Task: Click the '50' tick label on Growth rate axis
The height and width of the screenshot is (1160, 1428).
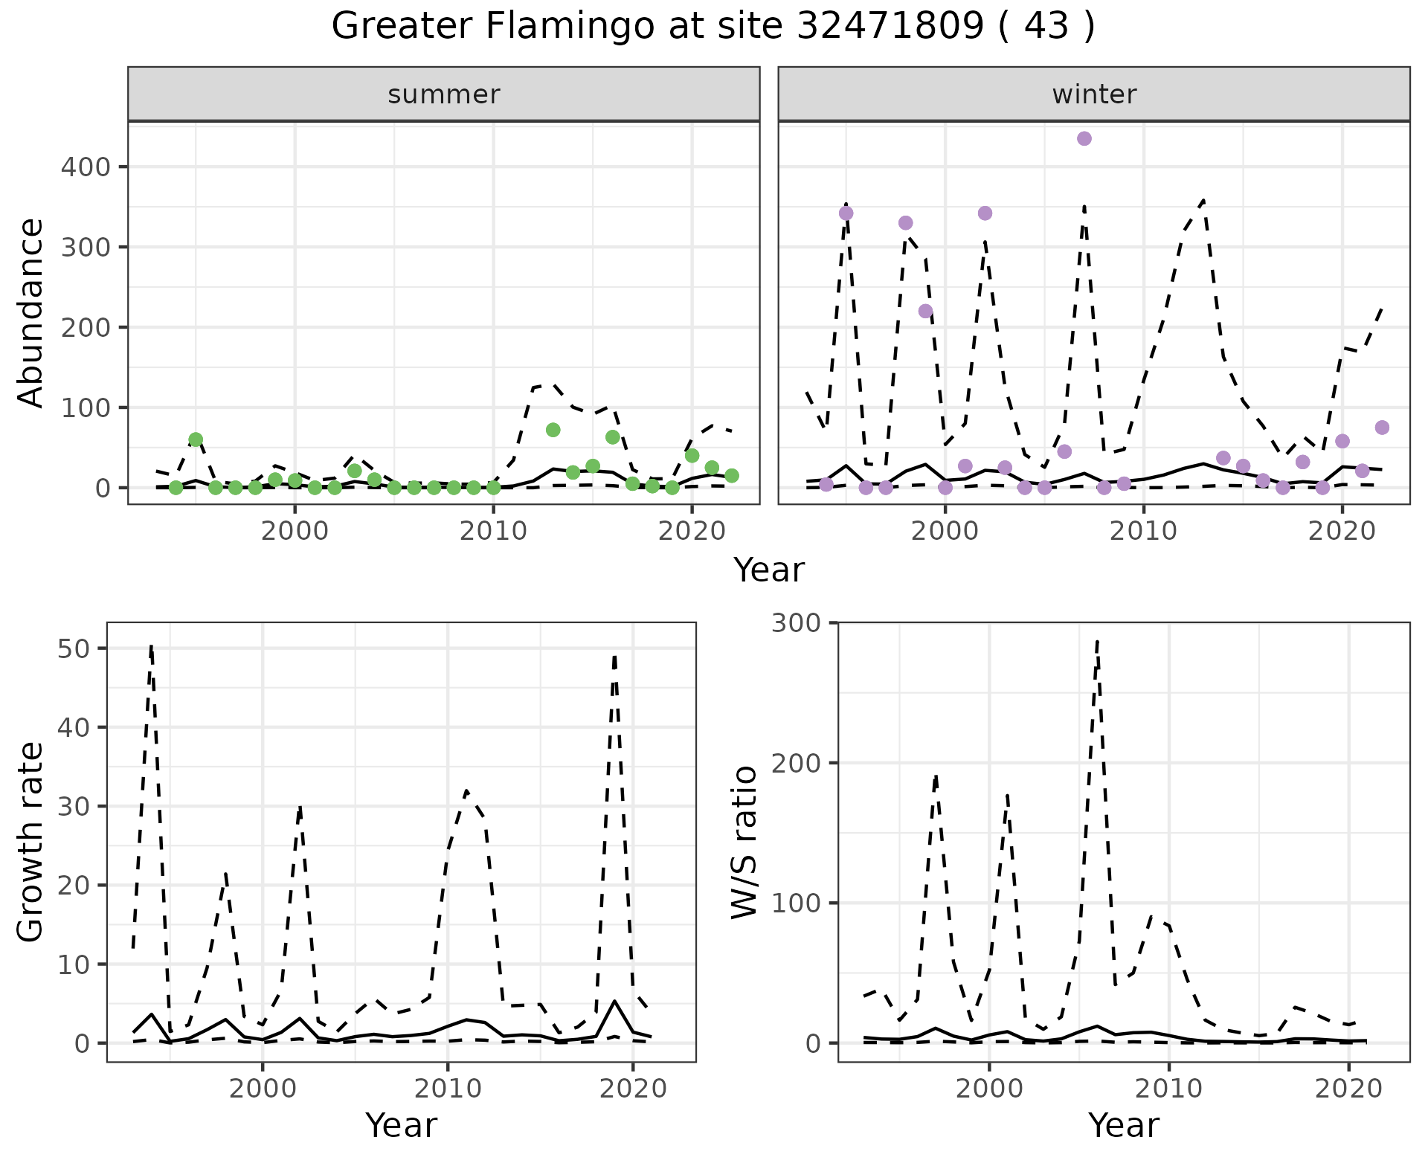Action: tap(73, 648)
